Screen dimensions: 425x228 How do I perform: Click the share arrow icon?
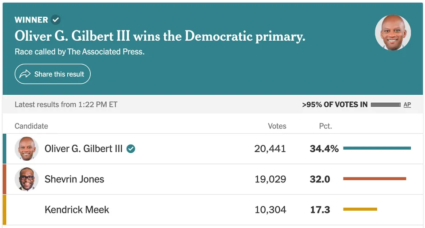pyautogui.click(x=25, y=74)
